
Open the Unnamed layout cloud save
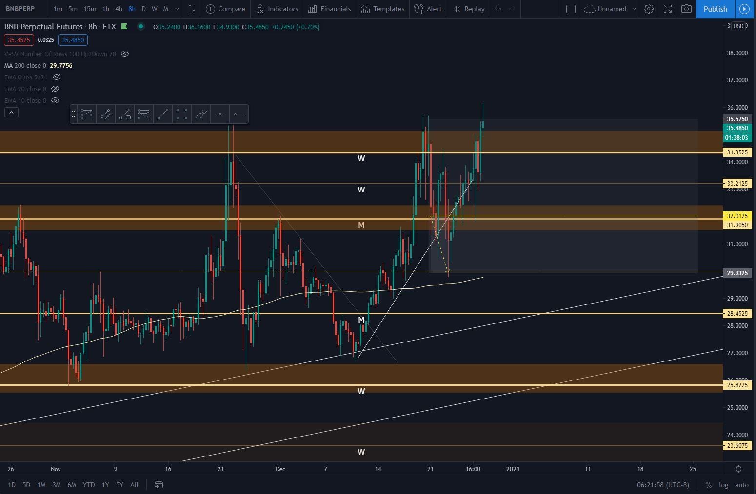[605, 9]
